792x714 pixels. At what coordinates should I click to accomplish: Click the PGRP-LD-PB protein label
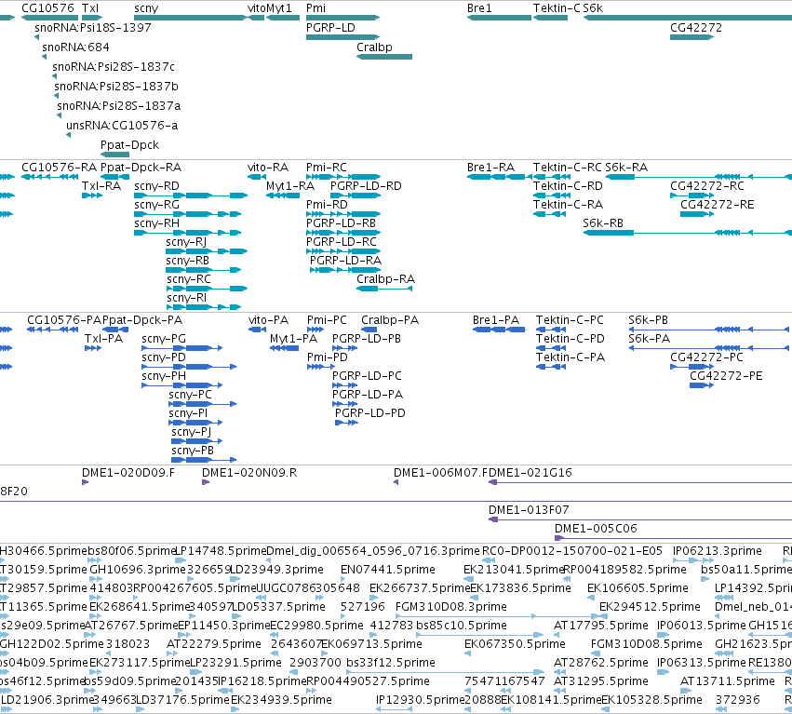(x=367, y=339)
